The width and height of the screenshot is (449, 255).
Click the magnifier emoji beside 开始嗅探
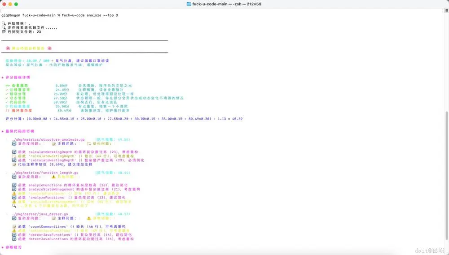(x=4, y=23)
